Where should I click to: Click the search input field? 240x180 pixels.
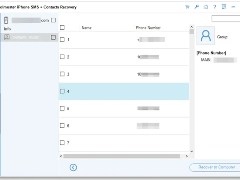coord(226,19)
